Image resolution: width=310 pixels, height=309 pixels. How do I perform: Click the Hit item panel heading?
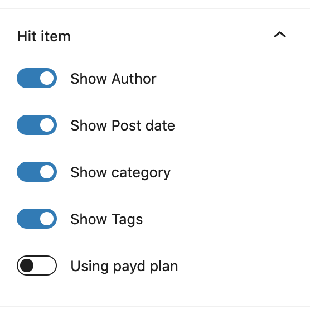(x=43, y=36)
